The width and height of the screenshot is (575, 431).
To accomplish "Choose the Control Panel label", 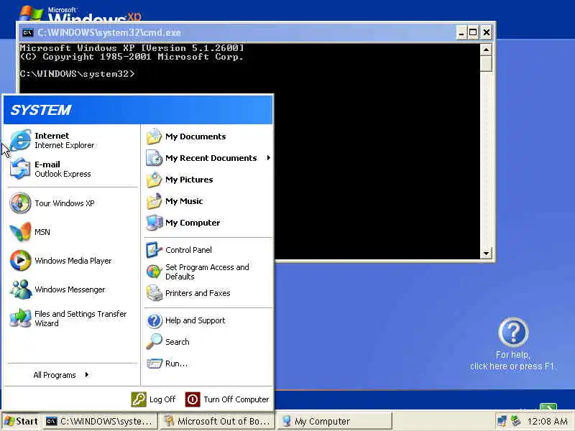I will coord(188,250).
